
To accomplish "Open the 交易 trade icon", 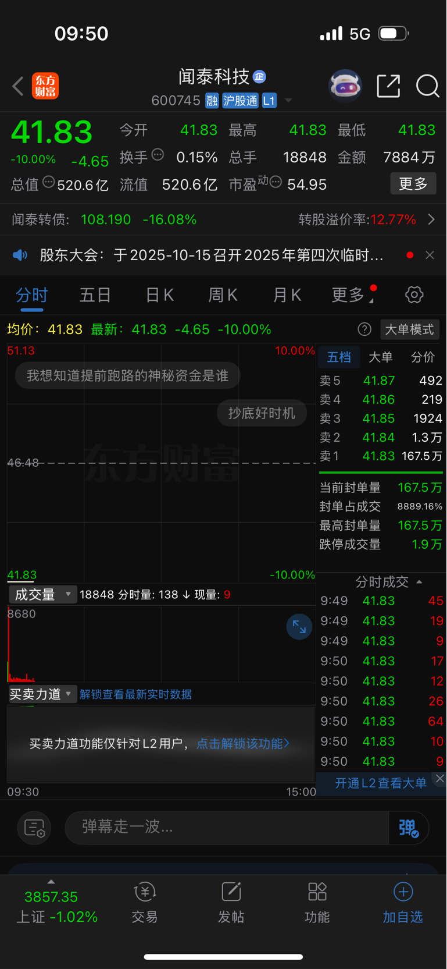I will coord(145,903).
